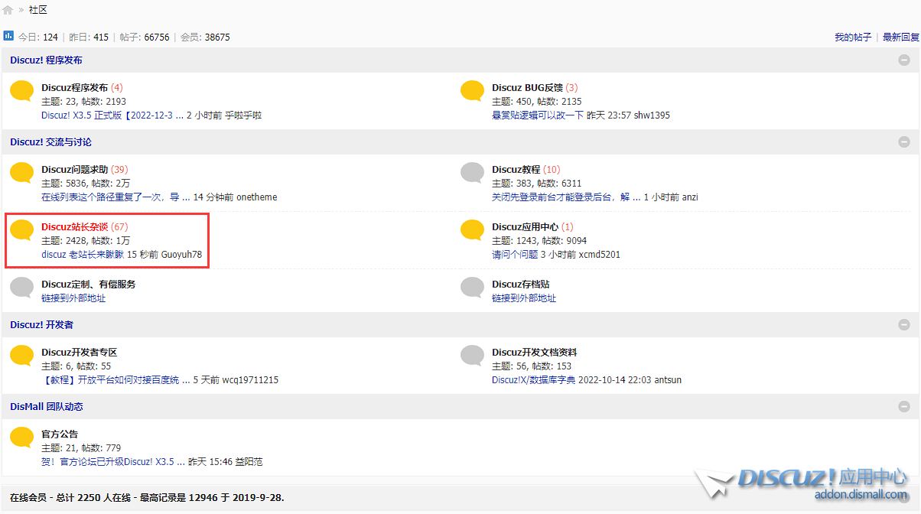Click the Discuz问题求助 forum bubble icon
The height and width of the screenshot is (514, 921).
21,172
